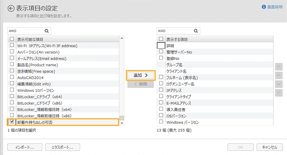
Task: Check Windows バージョン checkbox in displayed items
Action: pyautogui.click(x=161, y=121)
